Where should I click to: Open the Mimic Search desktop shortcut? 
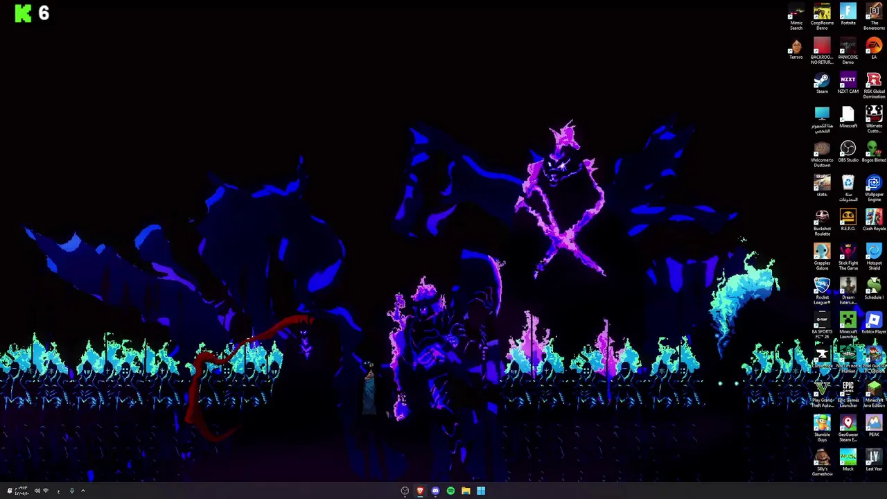tap(796, 17)
